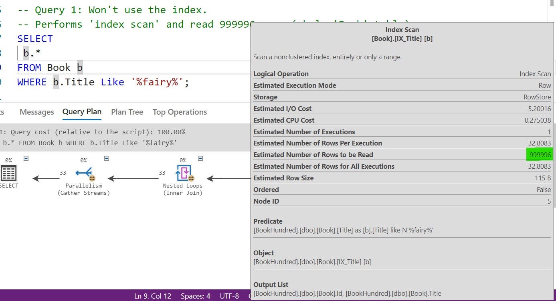The image size is (556, 301).
Task: Click the Index Scan tooltip title
Action: click(402, 30)
